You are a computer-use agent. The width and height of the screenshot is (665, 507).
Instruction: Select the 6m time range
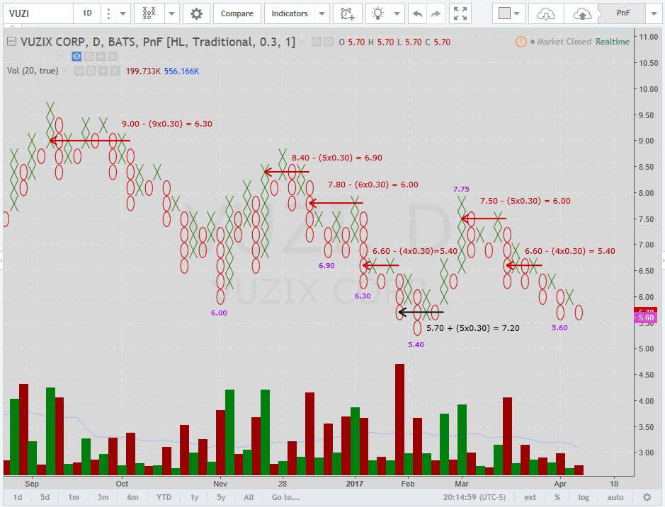pyautogui.click(x=132, y=497)
